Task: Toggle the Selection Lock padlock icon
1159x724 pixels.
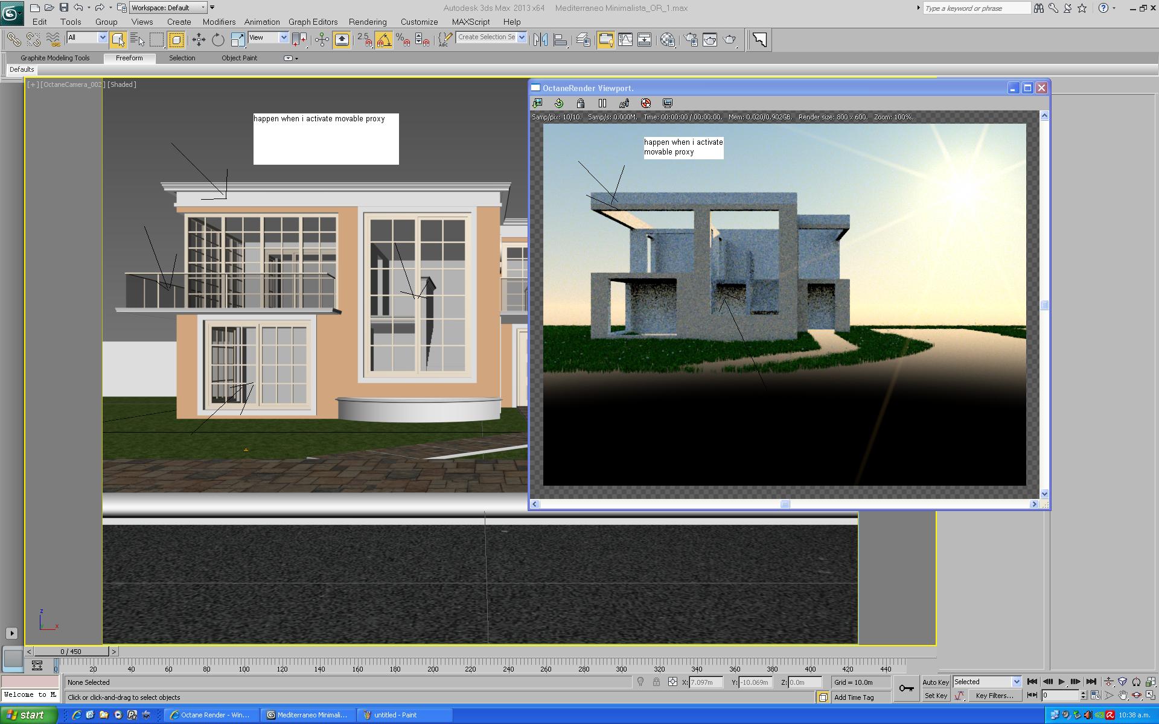Action: point(656,682)
